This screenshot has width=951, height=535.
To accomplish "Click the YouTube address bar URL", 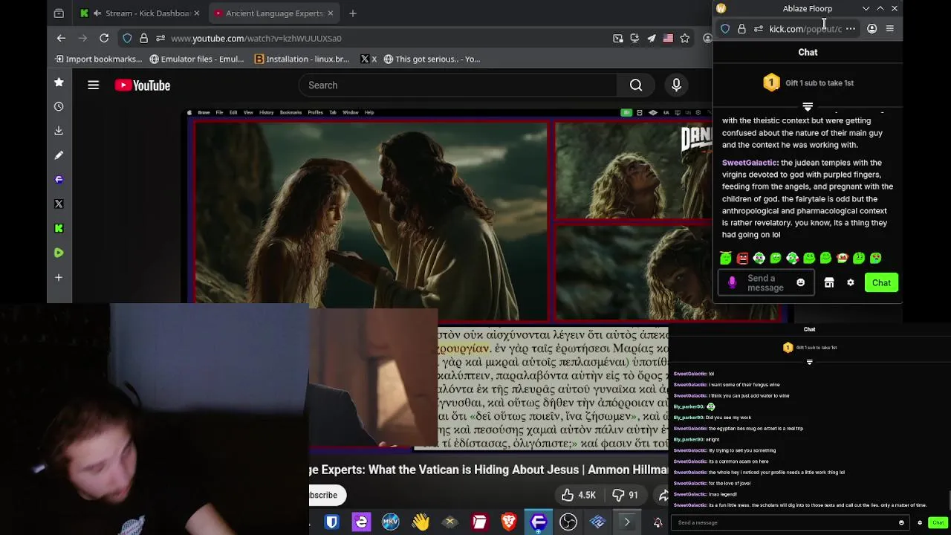I will pyautogui.click(x=256, y=38).
